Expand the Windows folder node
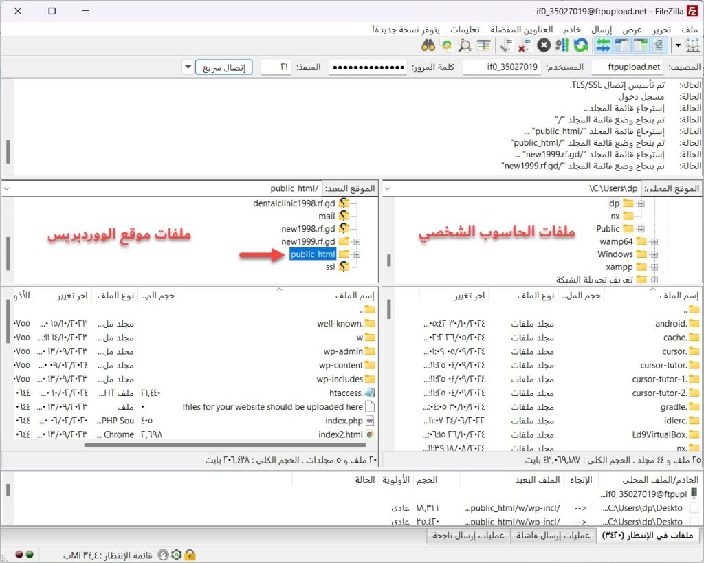Screen dimensions: 704x563 tap(654, 254)
